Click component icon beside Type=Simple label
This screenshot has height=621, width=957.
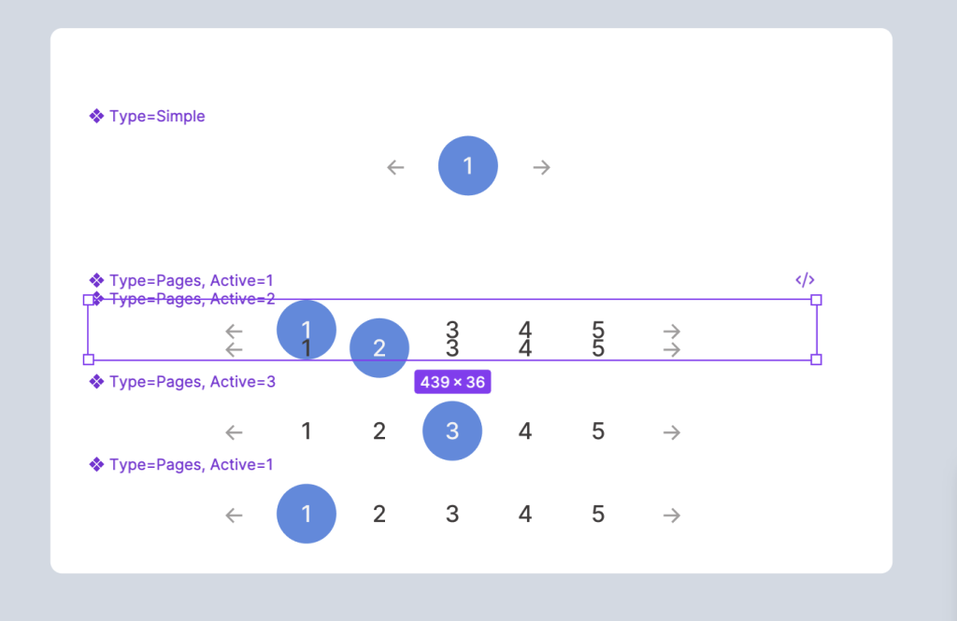(x=96, y=116)
